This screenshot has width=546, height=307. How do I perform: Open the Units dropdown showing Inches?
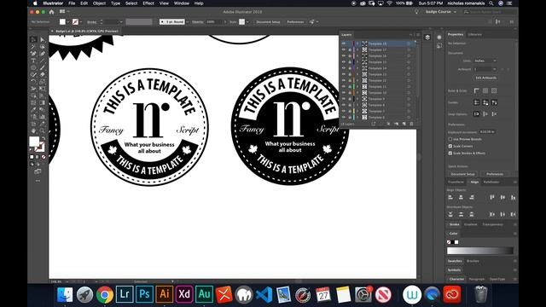(485, 61)
